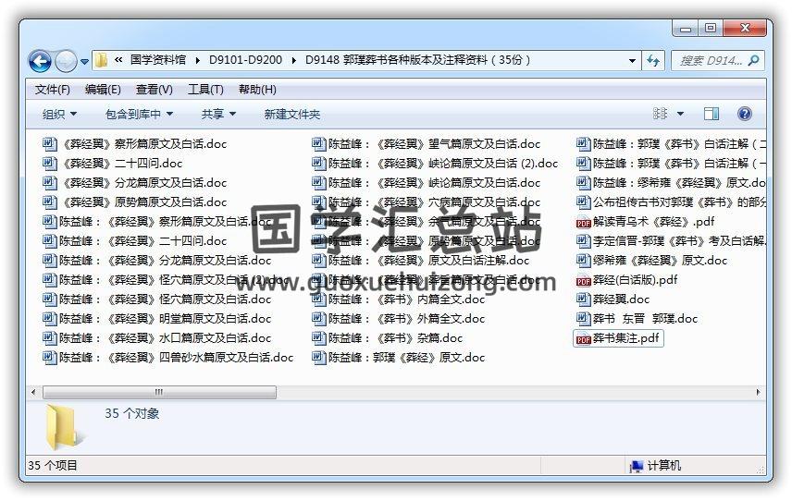Navigate to D9101-D9200 in breadcrumb
Viewport: 792px width, 501px height.
tap(245, 60)
